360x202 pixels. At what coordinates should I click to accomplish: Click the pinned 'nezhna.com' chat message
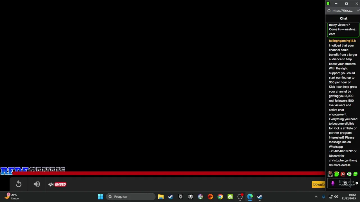343,29
